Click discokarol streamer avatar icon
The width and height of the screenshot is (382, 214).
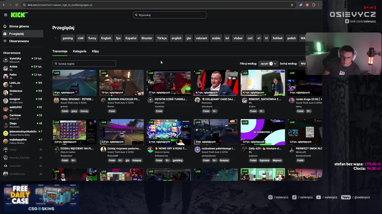(x=197, y=100)
